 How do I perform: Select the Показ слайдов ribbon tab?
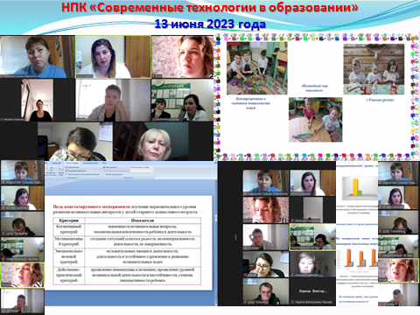[72, 163]
